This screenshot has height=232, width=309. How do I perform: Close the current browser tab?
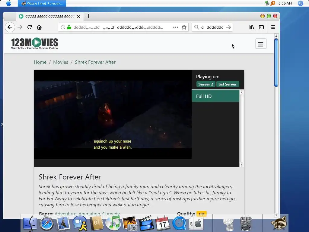pos(78,16)
